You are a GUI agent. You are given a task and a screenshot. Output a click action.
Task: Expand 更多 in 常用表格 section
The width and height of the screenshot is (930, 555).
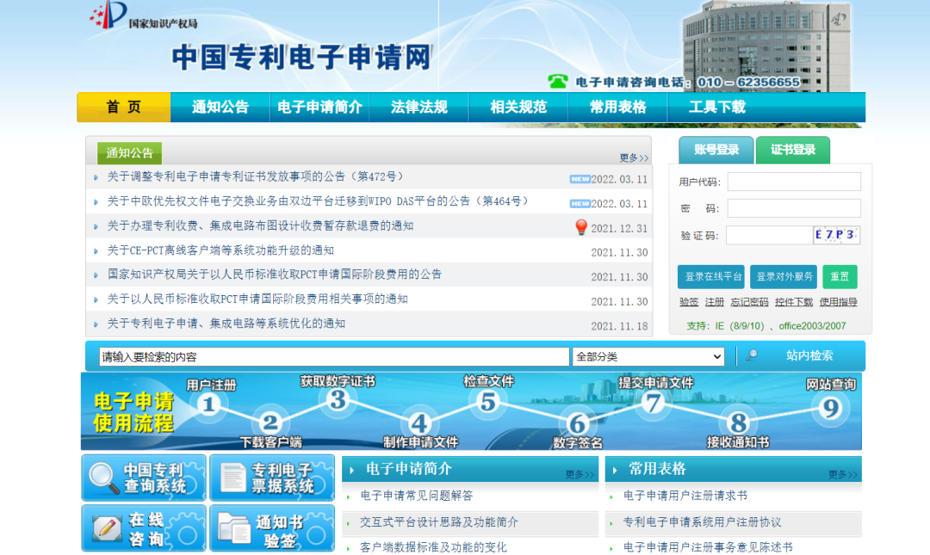[x=842, y=474]
